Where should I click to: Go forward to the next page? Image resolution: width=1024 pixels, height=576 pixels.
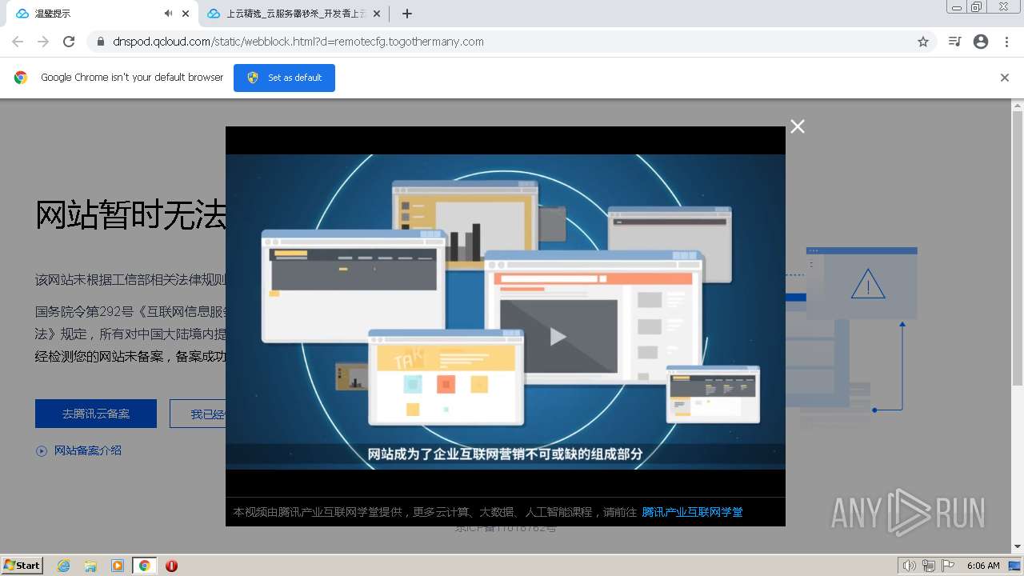[x=43, y=42]
